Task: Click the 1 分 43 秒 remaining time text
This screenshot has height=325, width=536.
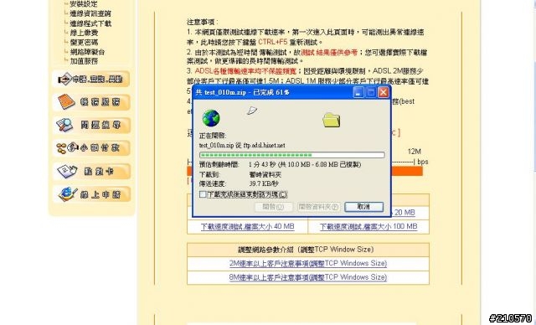Action: point(262,165)
